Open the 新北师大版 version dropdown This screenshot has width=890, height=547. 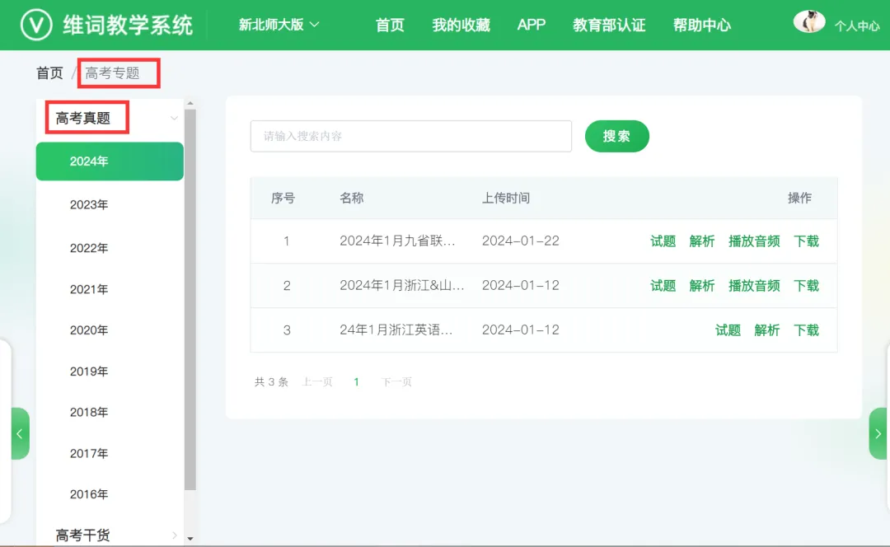point(279,25)
